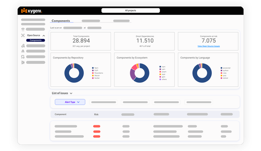Viewport: 261px width, 151px height.
Task: Follow the View Open Source Issues link
Action: click(x=208, y=46)
